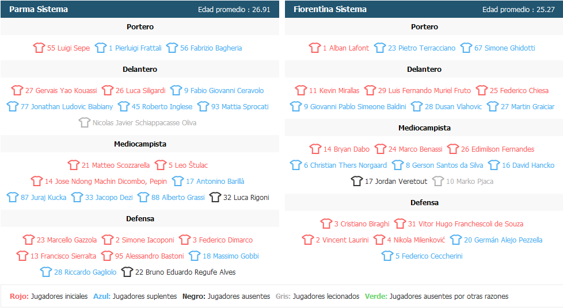Click Gervais Yao Kouassi name
563x308 pixels.
pos(61,91)
